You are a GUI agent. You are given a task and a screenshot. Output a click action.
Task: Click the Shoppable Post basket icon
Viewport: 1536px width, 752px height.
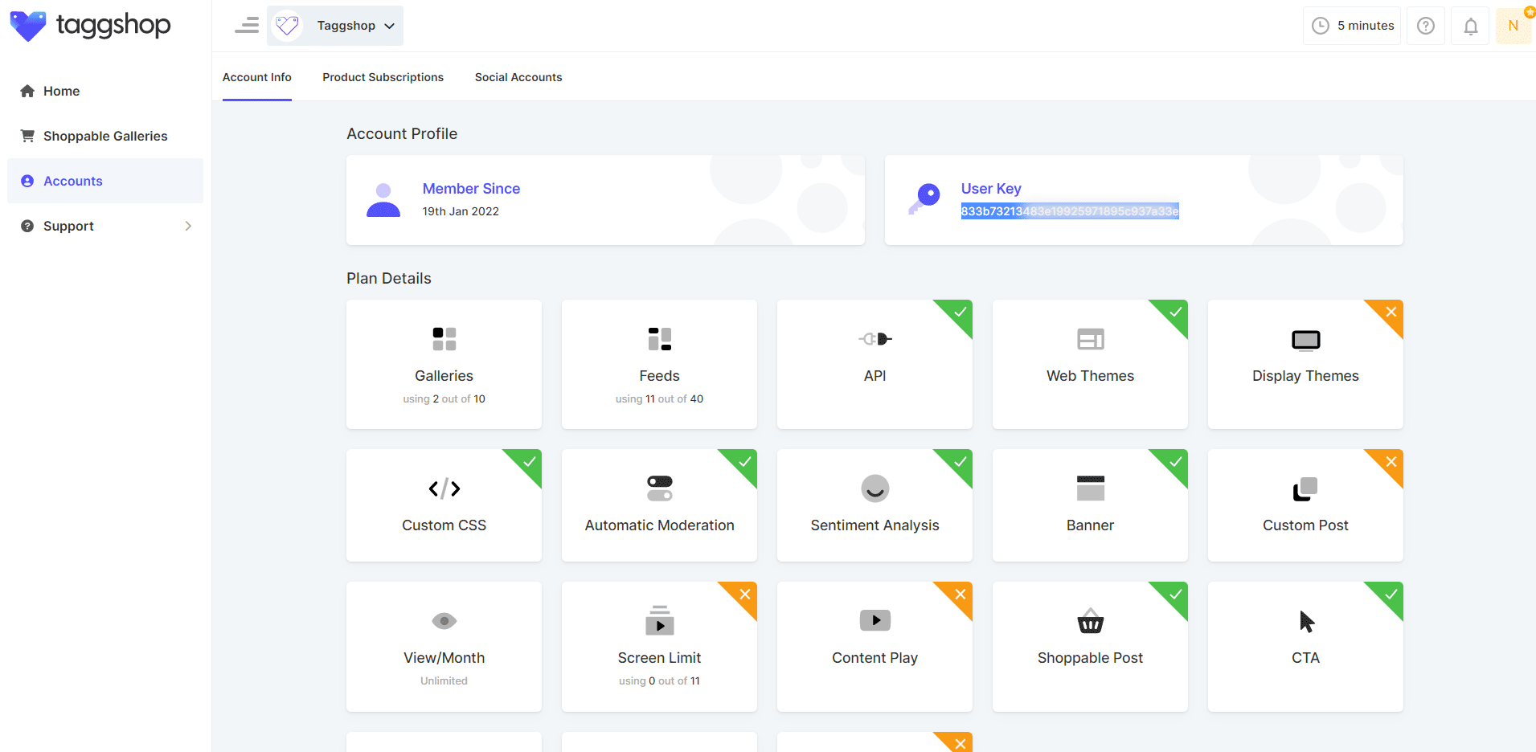[1090, 621]
